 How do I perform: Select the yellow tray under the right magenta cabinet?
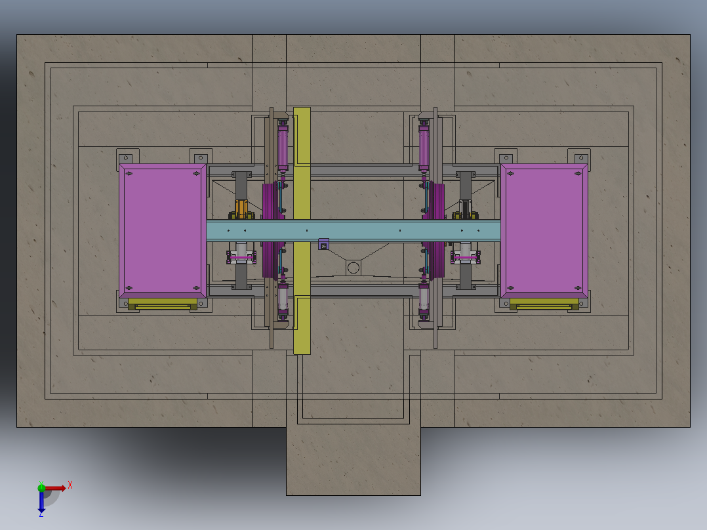tap(544, 304)
